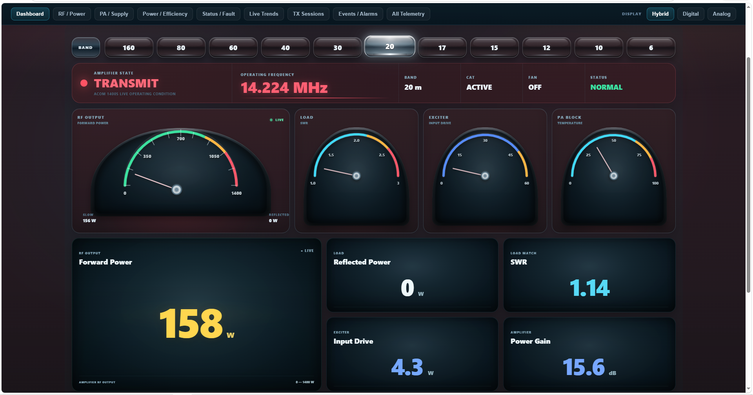
Task: Select the 60 meter band button
Action: [x=233, y=47]
